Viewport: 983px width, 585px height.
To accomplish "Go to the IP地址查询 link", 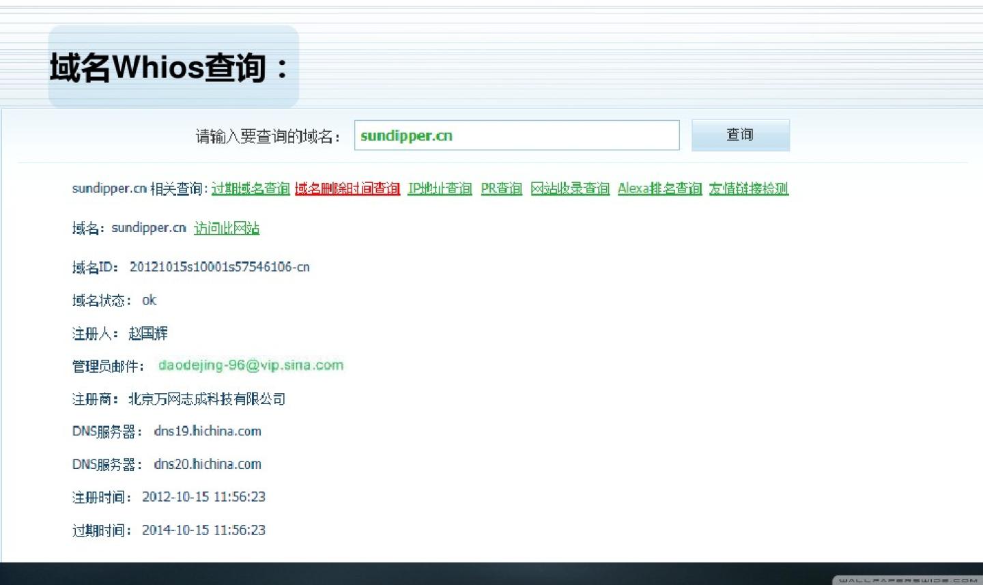I will point(440,188).
